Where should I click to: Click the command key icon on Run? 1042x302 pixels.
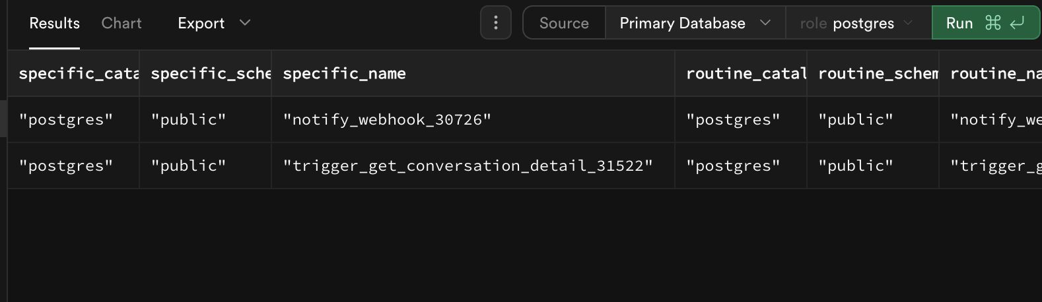992,23
